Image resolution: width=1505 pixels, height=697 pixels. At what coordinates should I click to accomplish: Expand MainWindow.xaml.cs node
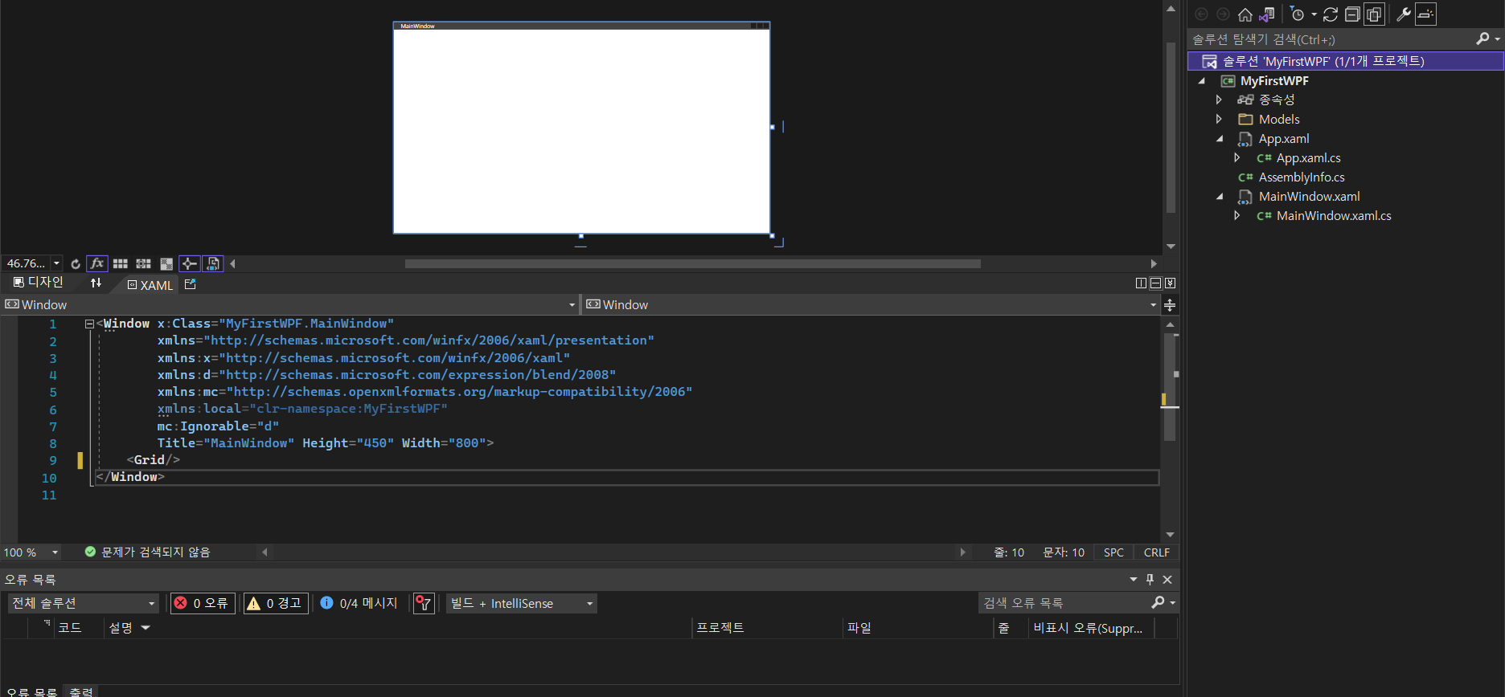click(x=1236, y=215)
